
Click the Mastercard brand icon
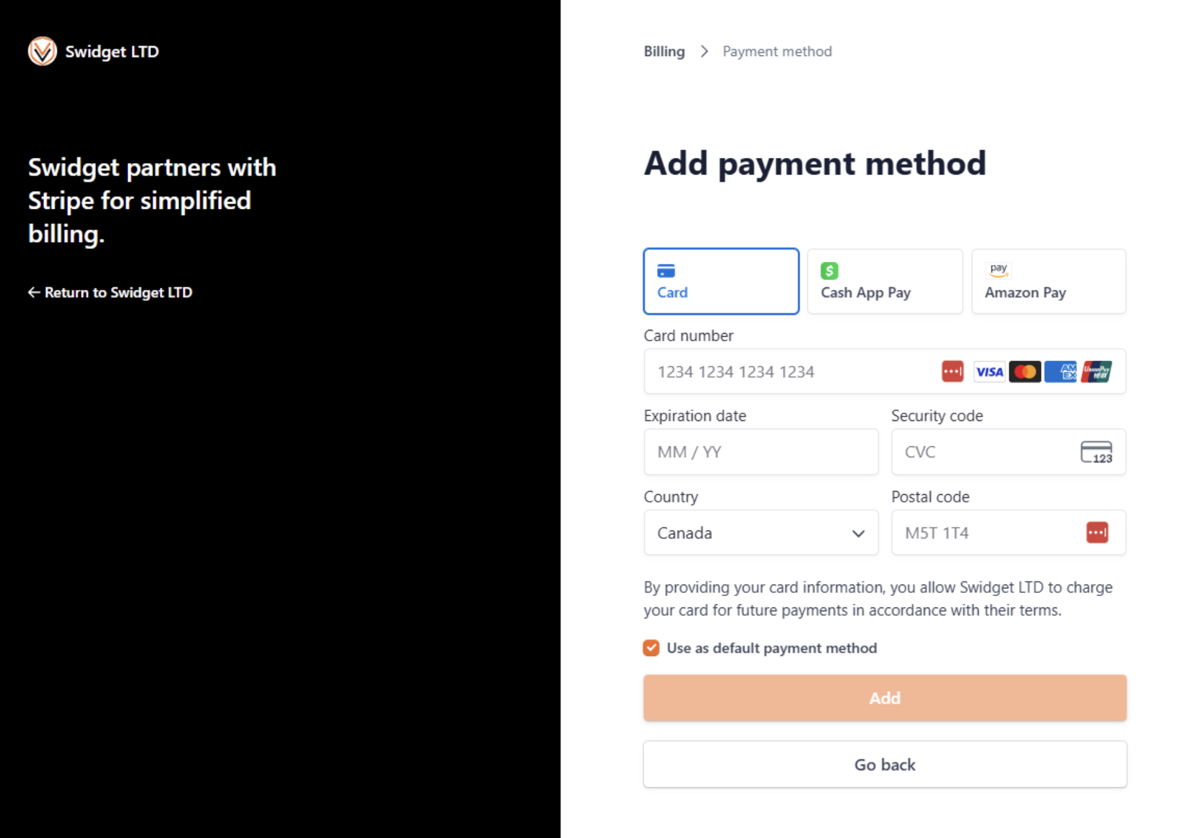point(1025,372)
